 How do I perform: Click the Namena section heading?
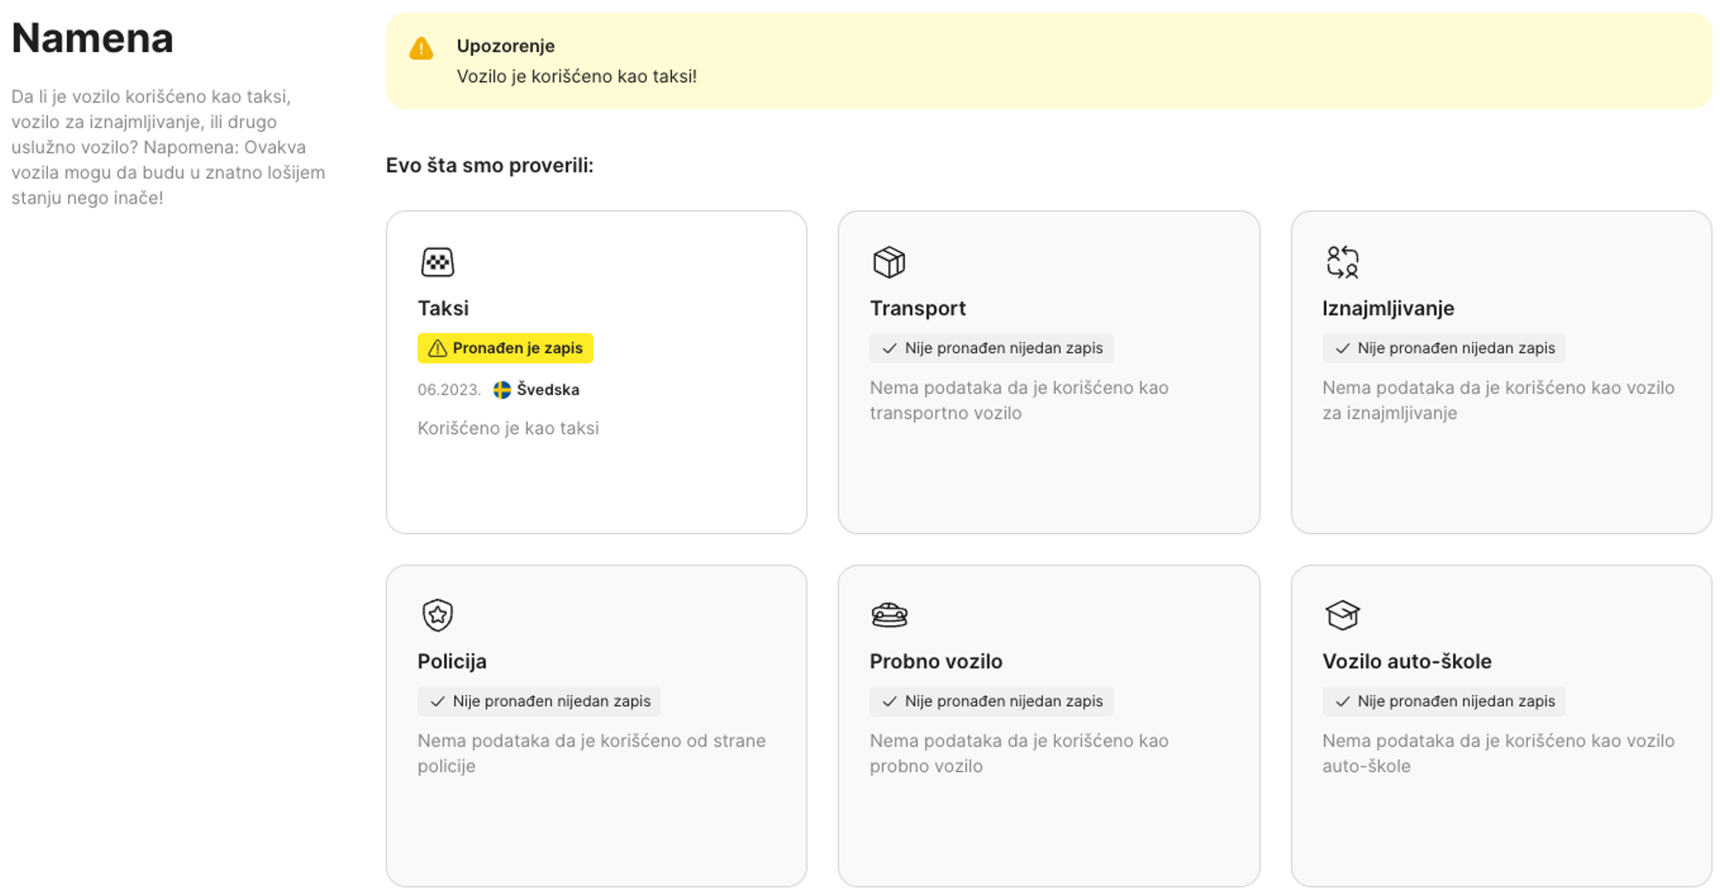pos(92,38)
